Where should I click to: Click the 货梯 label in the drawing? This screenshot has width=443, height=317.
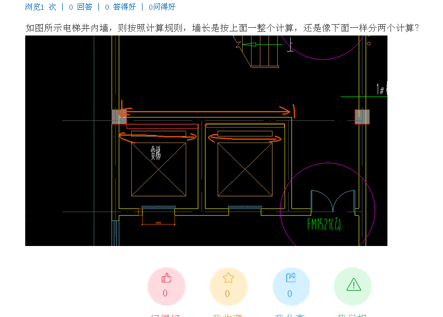pos(156,153)
